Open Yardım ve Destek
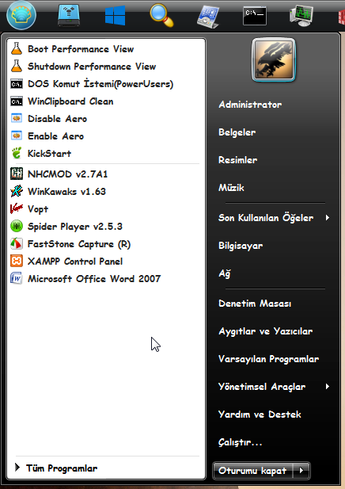 [x=260, y=415]
